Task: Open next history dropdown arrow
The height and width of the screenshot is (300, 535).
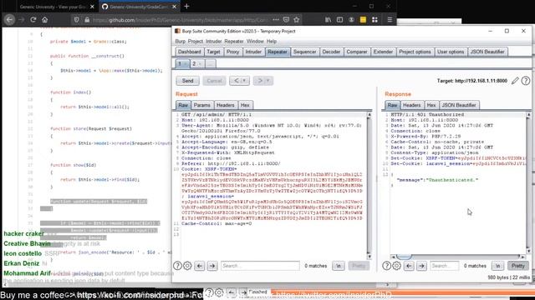Action: click(268, 81)
